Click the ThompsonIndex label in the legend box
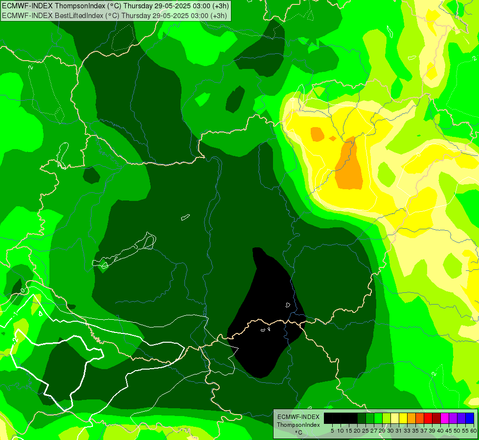 click(x=298, y=425)
